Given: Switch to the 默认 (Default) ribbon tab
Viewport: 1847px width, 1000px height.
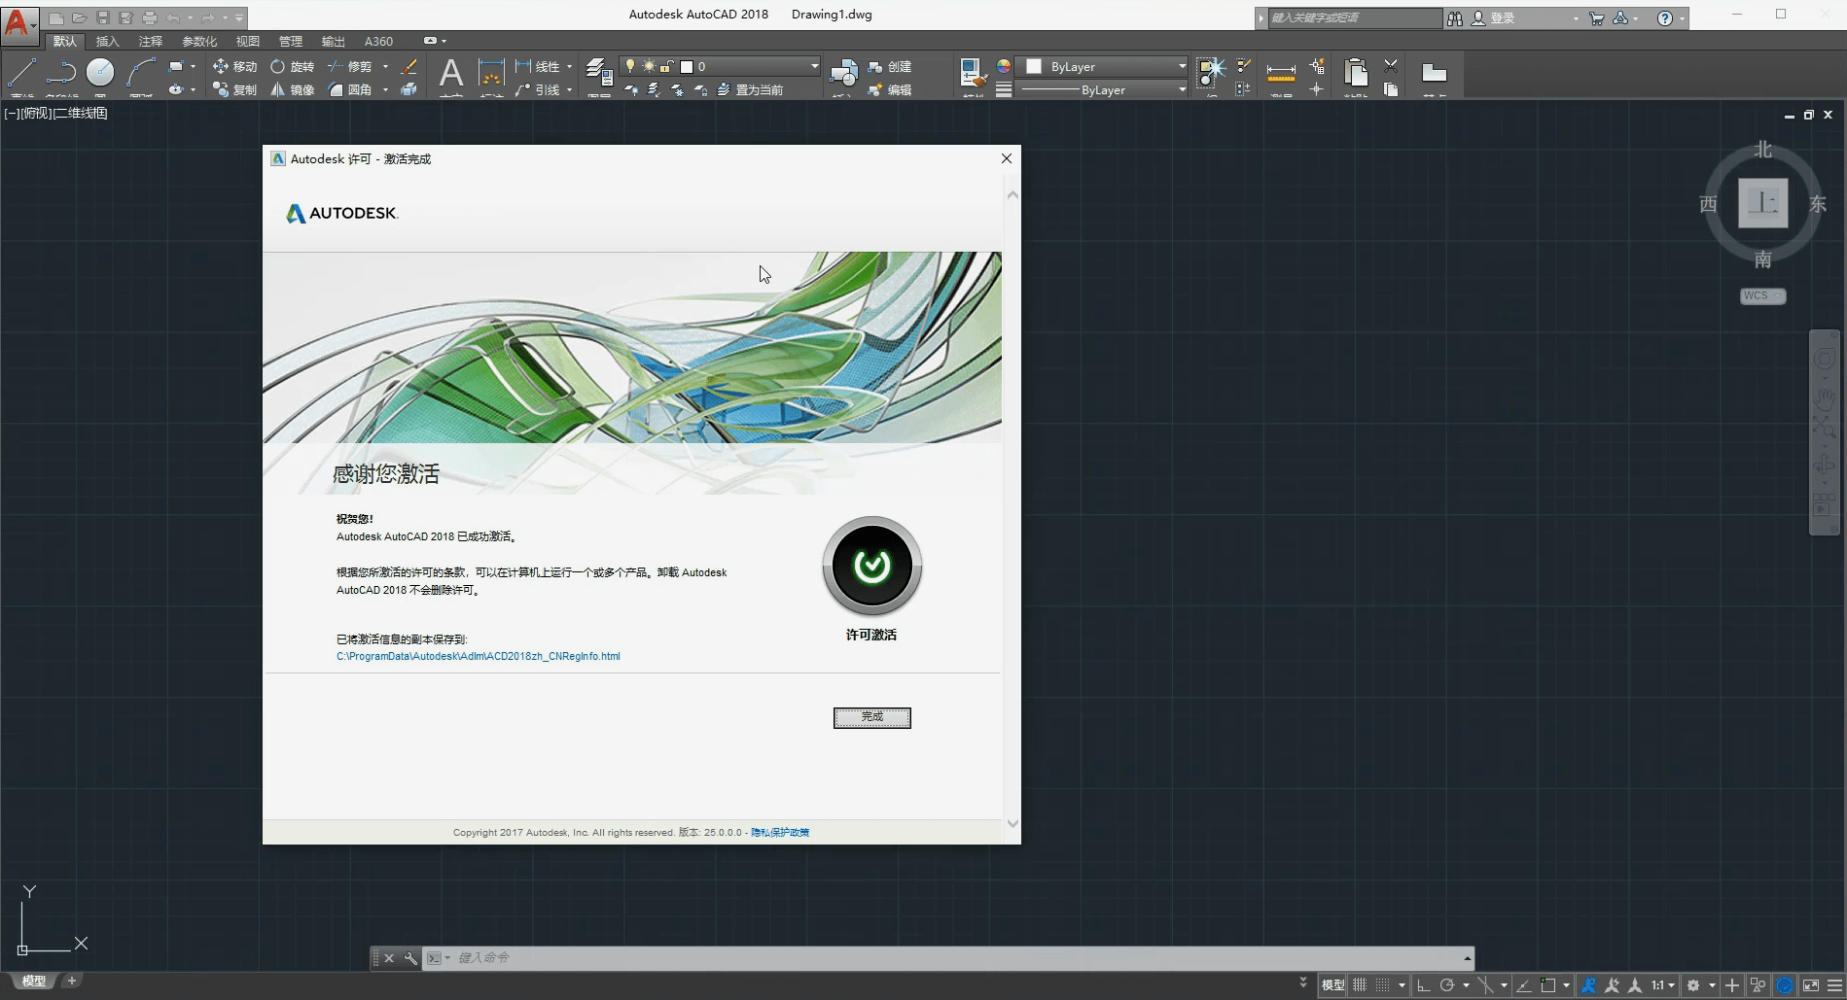Looking at the screenshot, I should pos(65,41).
